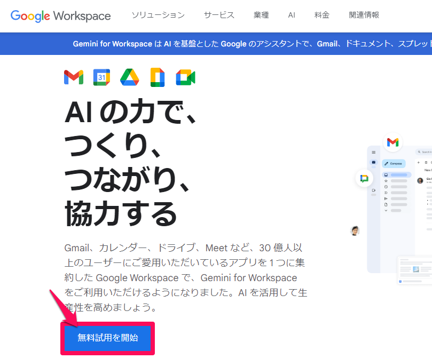The height and width of the screenshot is (359, 432).
Task: Click the Gmail icon above headline
Action: click(x=74, y=77)
